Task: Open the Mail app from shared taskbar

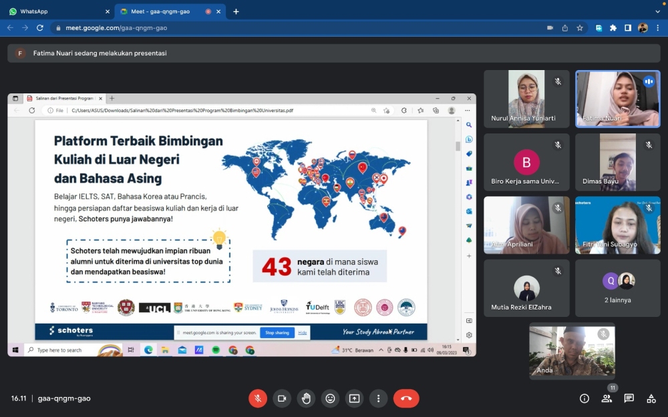Action: 182,350
